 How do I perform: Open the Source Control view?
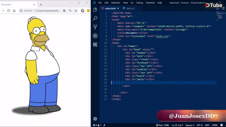point(95,27)
